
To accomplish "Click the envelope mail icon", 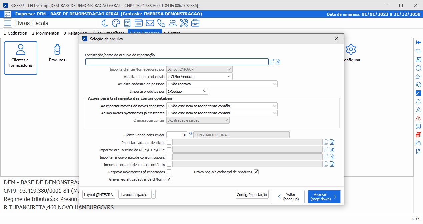I will (x=150, y=23).
